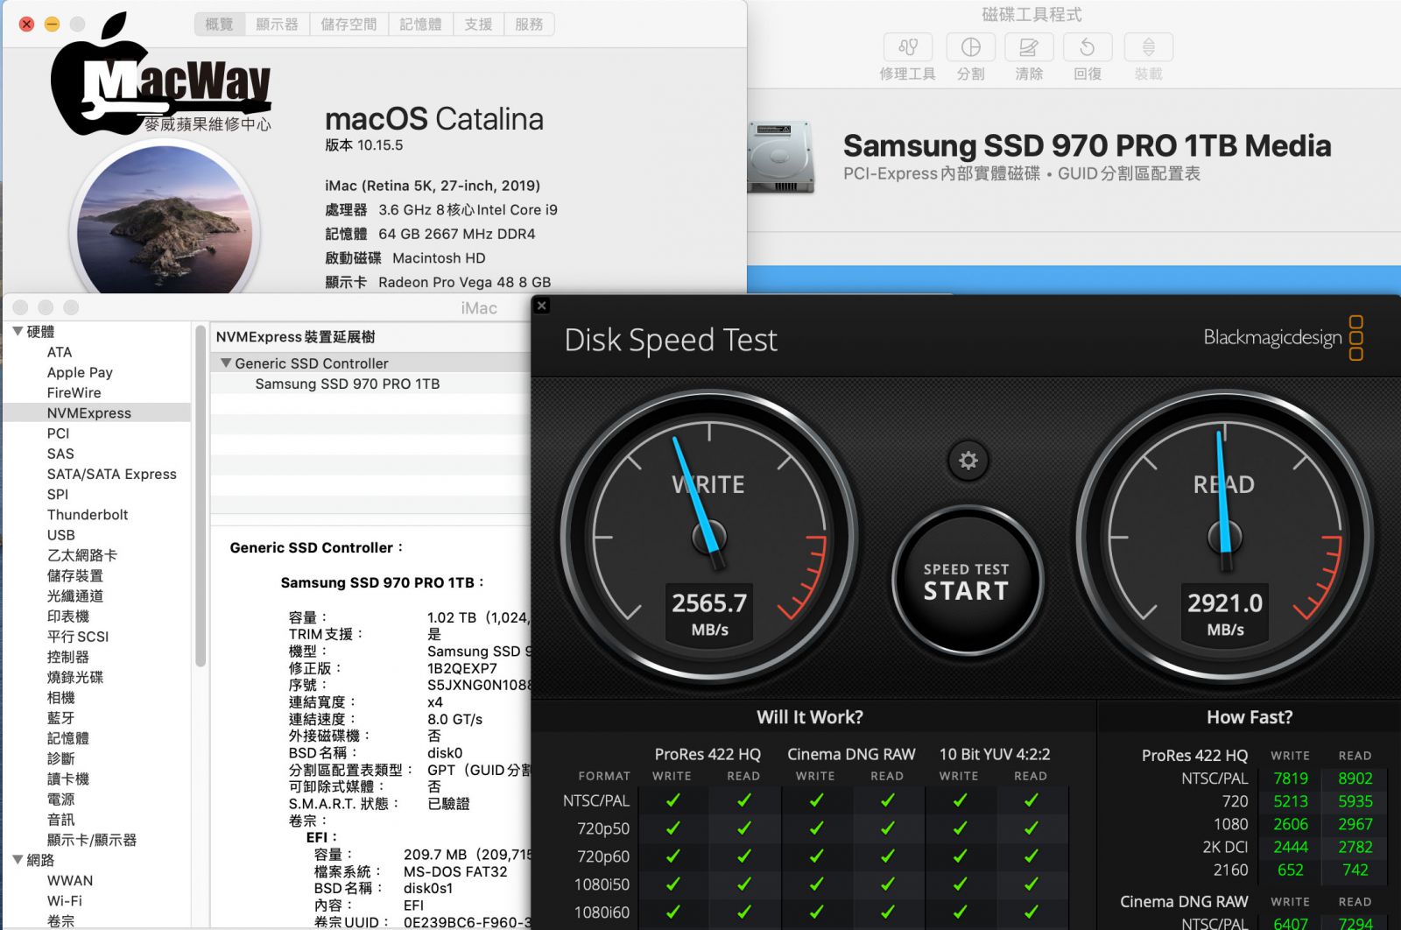Click the Blackmagicdesign logo
The width and height of the screenshot is (1401, 930).
click(x=1283, y=338)
